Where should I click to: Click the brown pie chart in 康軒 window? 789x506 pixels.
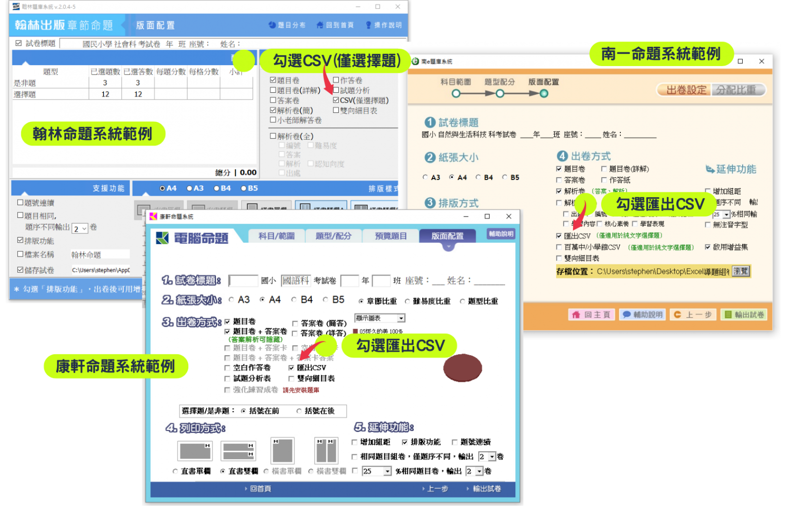(x=462, y=368)
